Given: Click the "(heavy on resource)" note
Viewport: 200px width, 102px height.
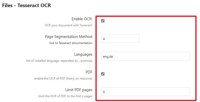Looking at the screenshot, I should 79,78.
